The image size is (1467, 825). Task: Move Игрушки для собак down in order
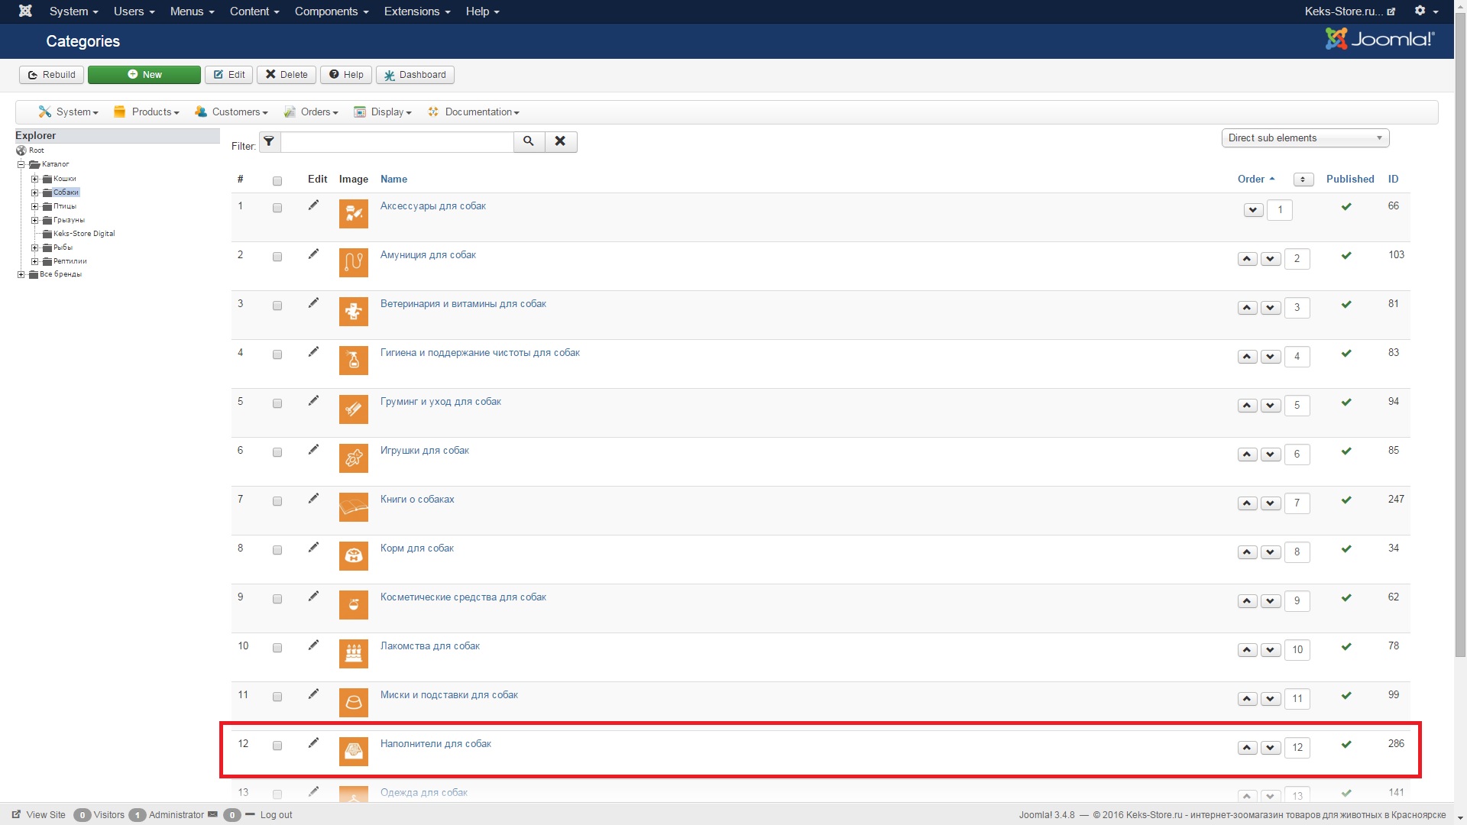[1271, 455]
